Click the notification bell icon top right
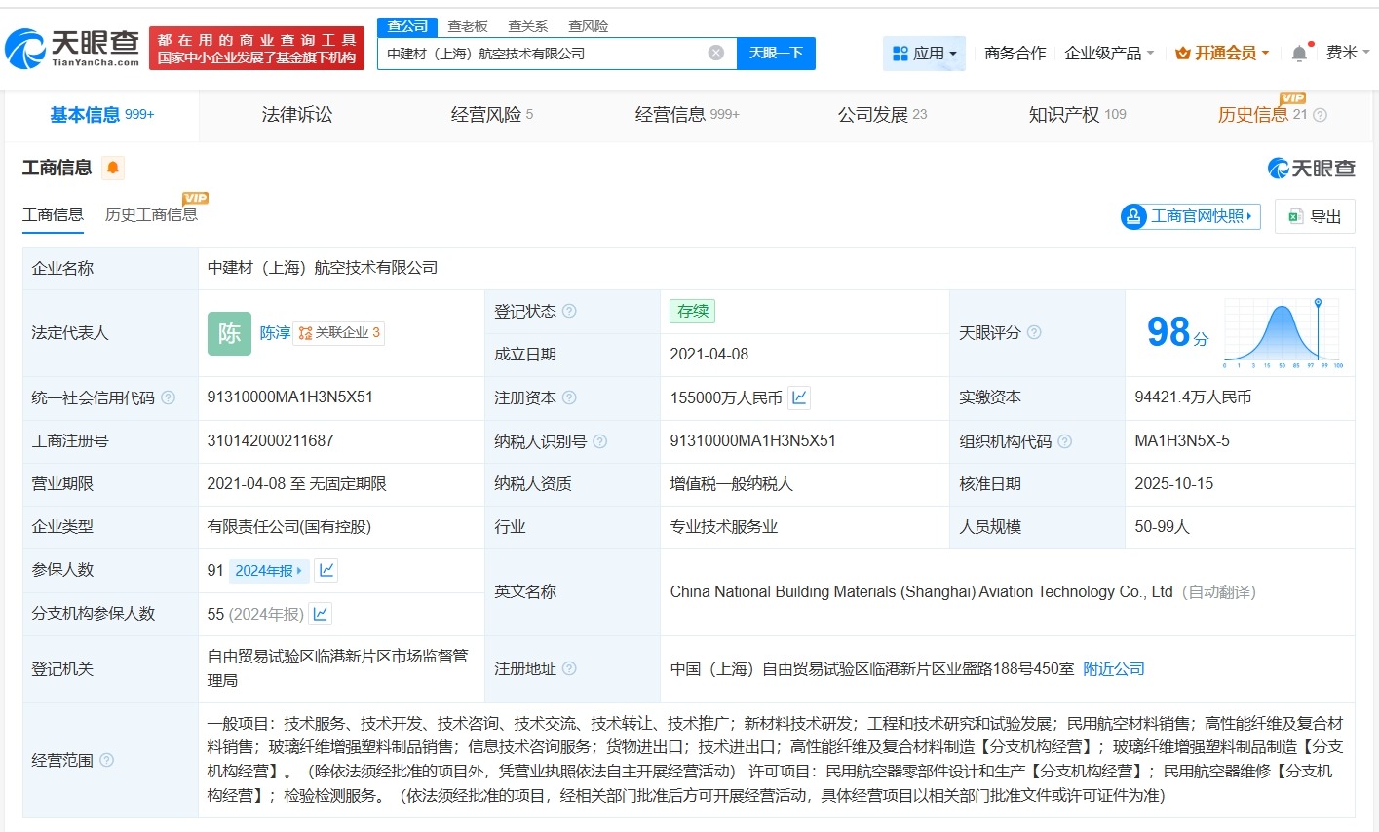The width and height of the screenshot is (1379, 832). 1297,52
